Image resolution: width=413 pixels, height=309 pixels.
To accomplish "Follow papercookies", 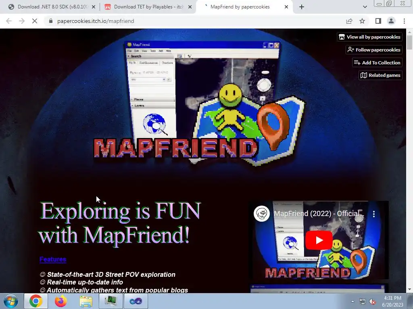I will click(x=374, y=49).
